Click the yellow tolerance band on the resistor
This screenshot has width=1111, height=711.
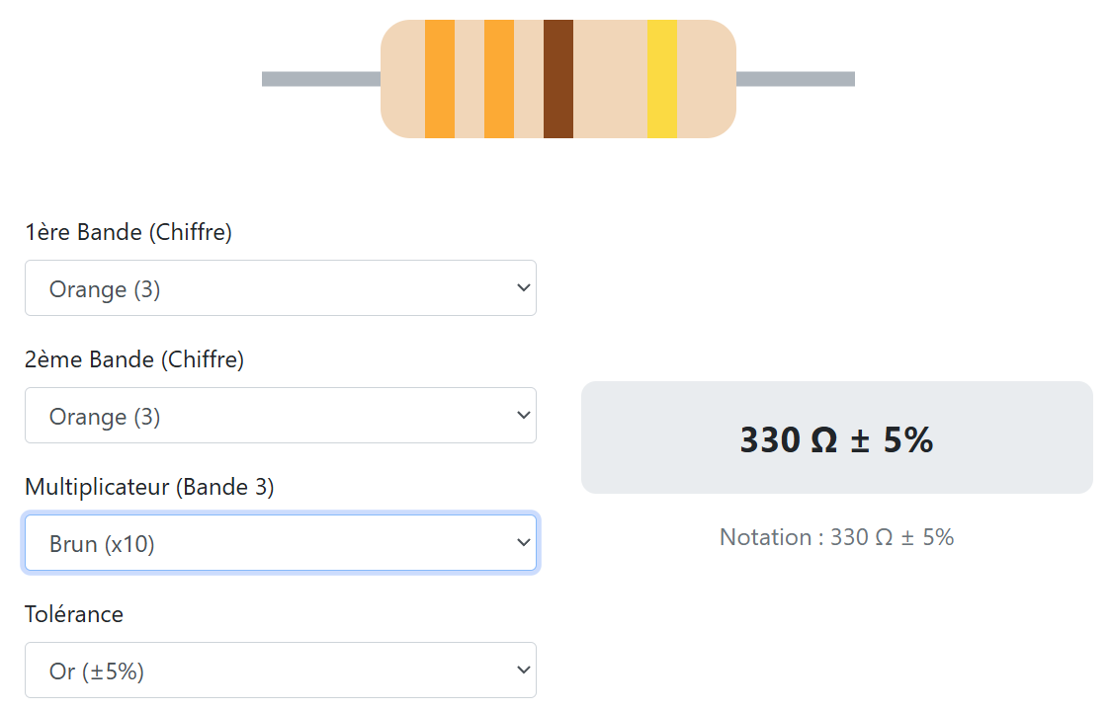(x=662, y=79)
